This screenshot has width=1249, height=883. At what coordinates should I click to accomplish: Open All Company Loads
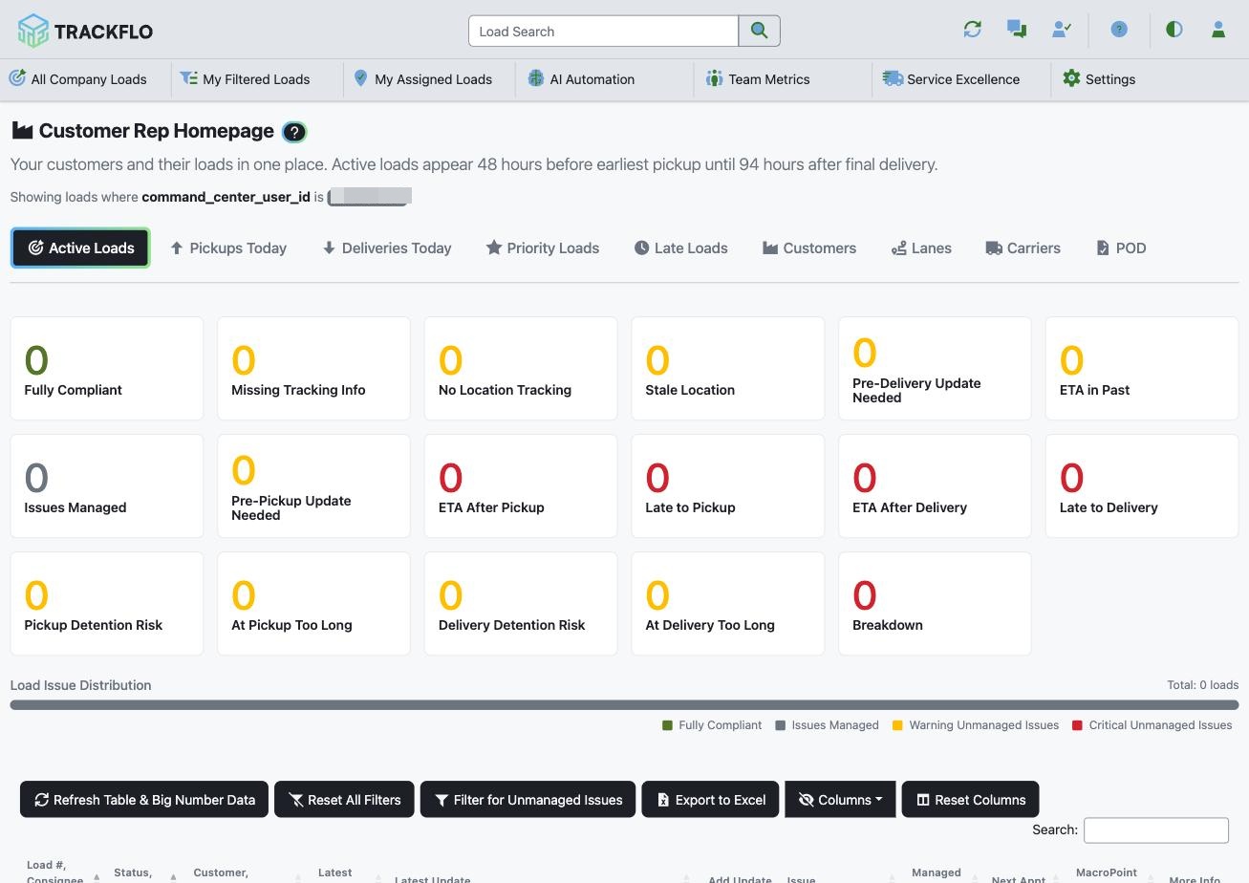pyautogui.click(x=78, y=79)
